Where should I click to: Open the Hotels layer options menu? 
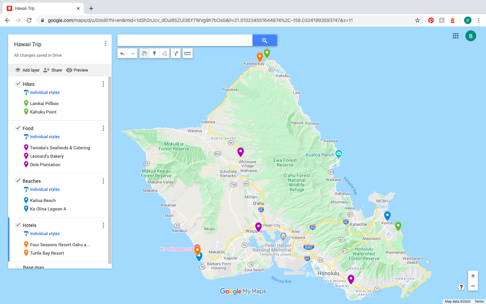(103, 225)
